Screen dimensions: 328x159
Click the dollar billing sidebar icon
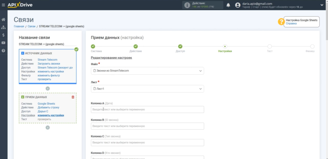[4, 35]
